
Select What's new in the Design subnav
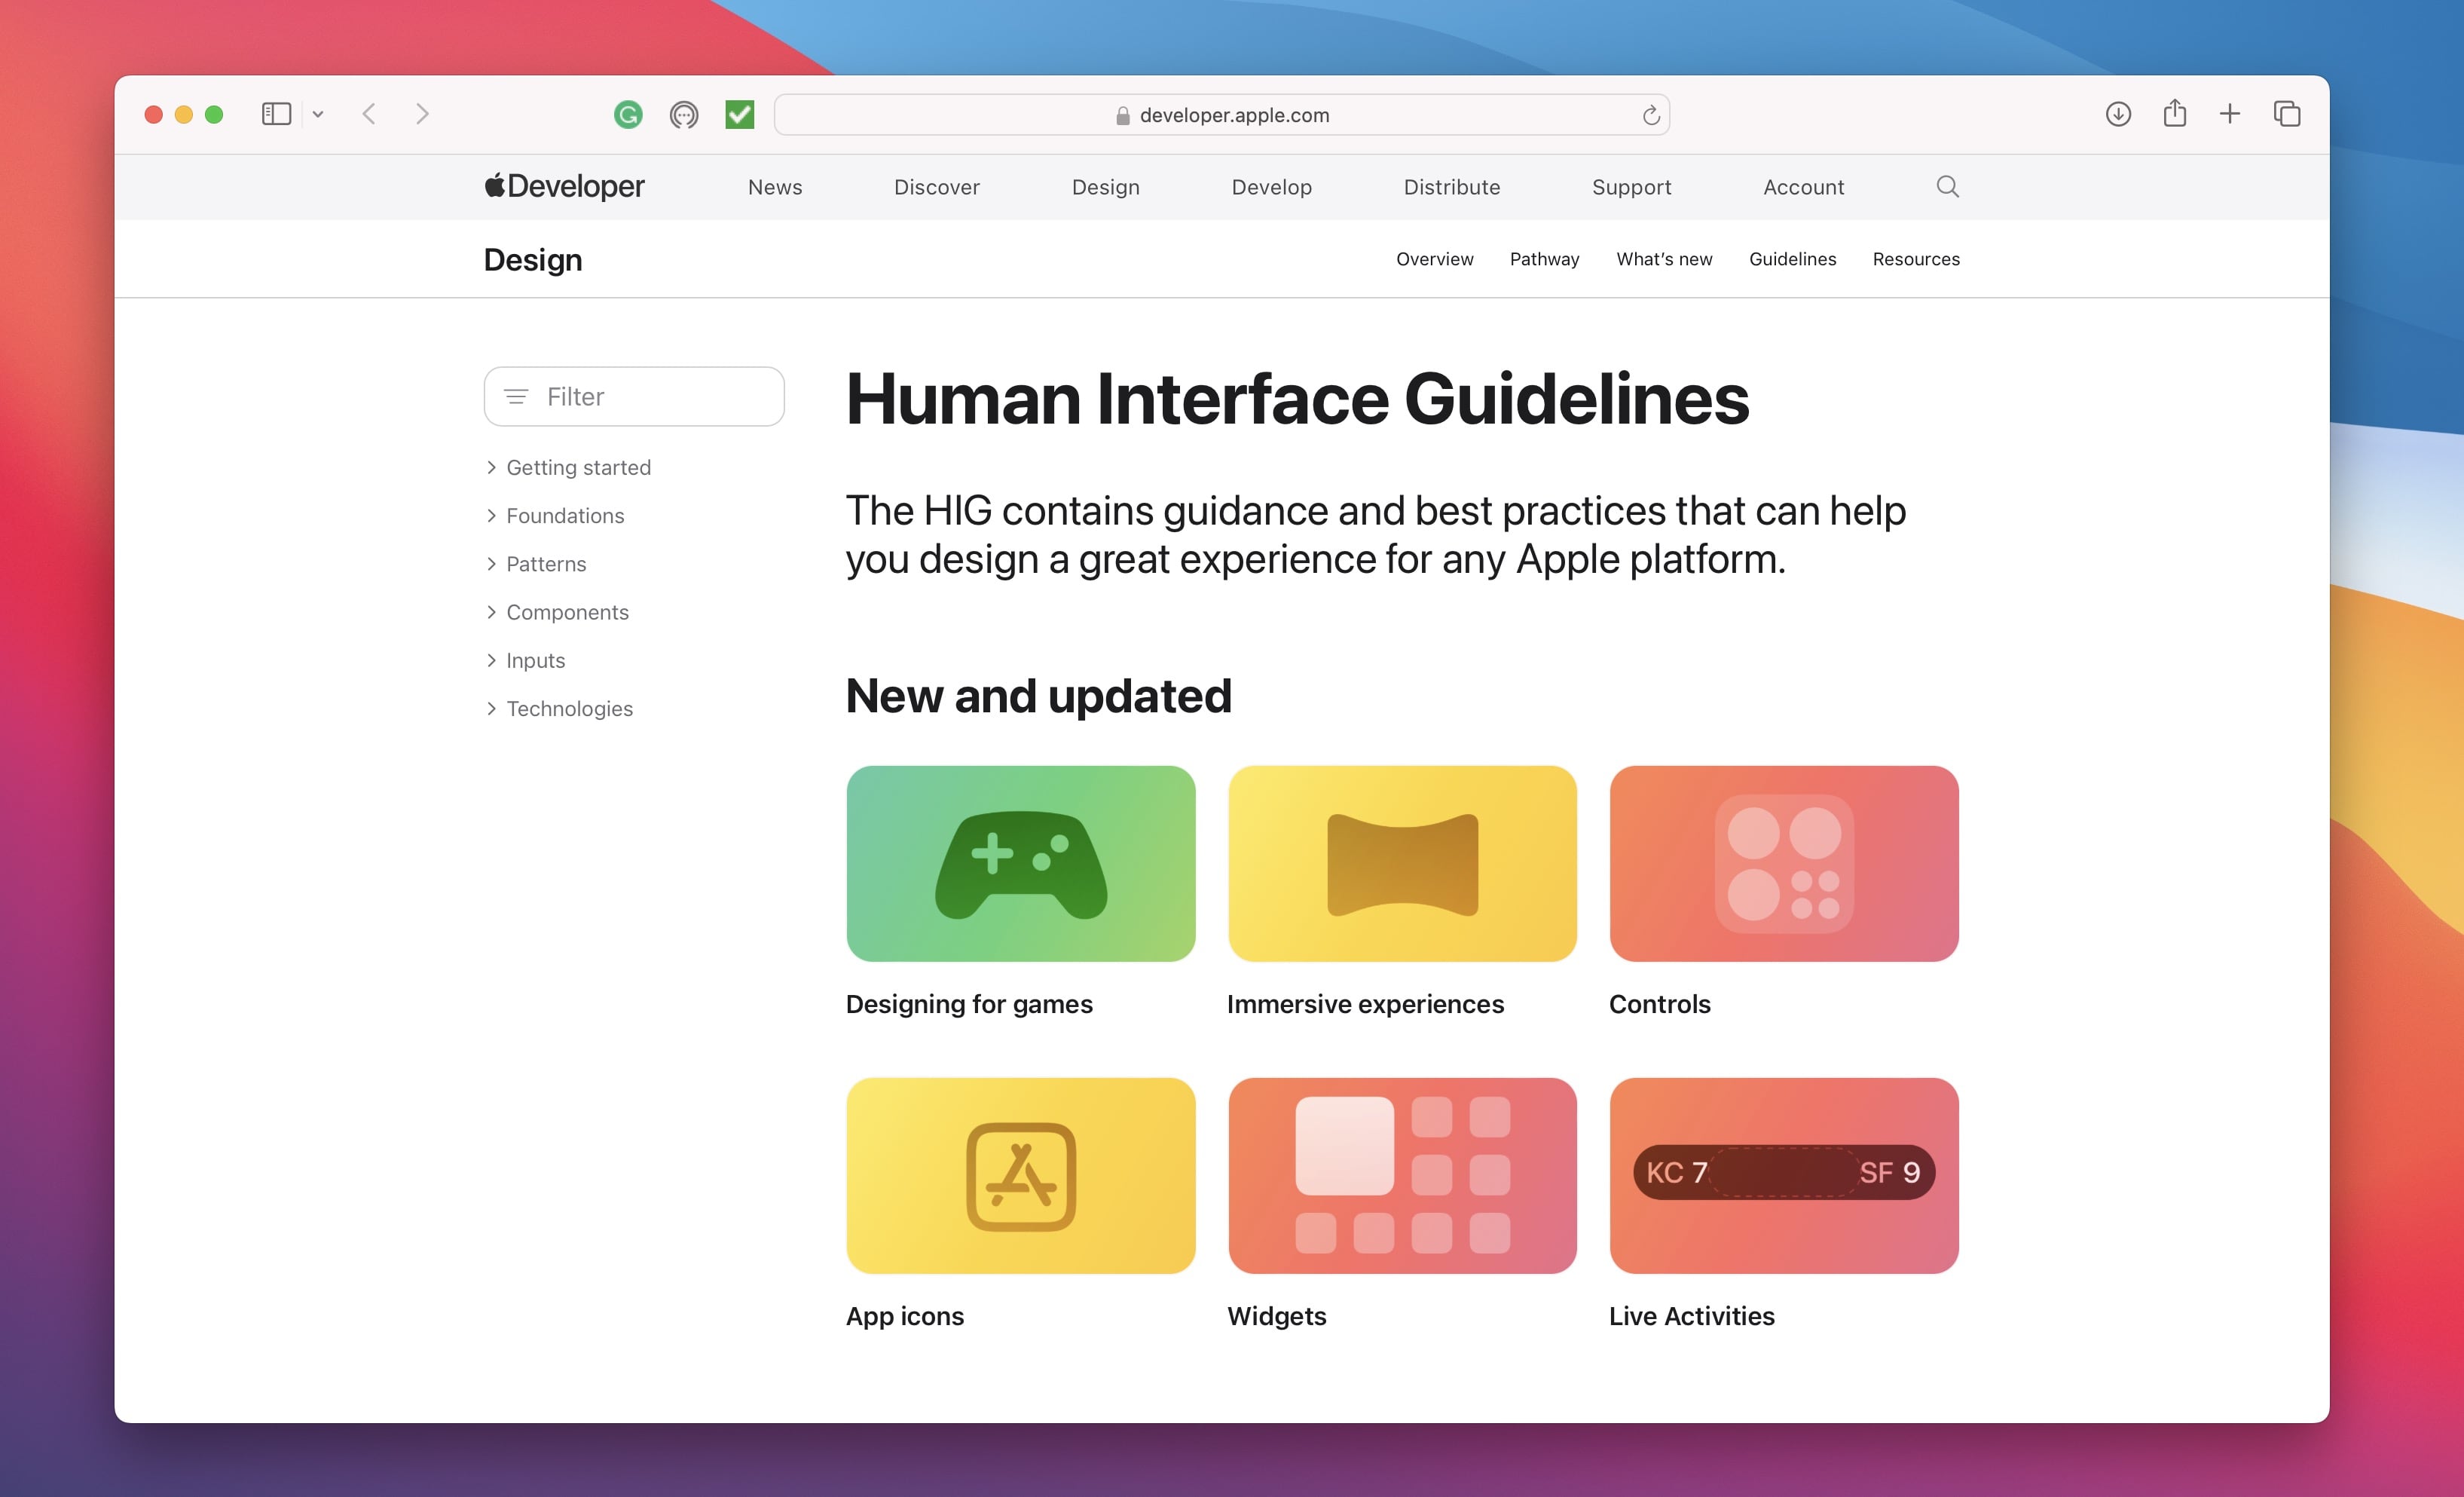[1663, 259]
